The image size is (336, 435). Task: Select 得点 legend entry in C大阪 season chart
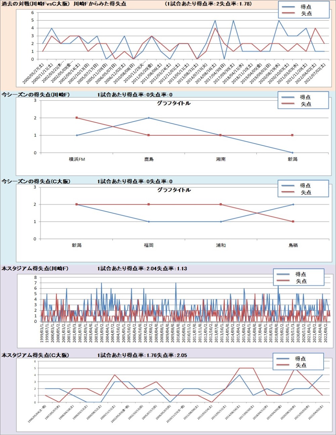(x=296, y=185)
